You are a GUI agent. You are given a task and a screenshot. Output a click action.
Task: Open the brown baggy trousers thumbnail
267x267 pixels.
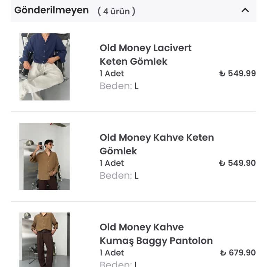44,240
